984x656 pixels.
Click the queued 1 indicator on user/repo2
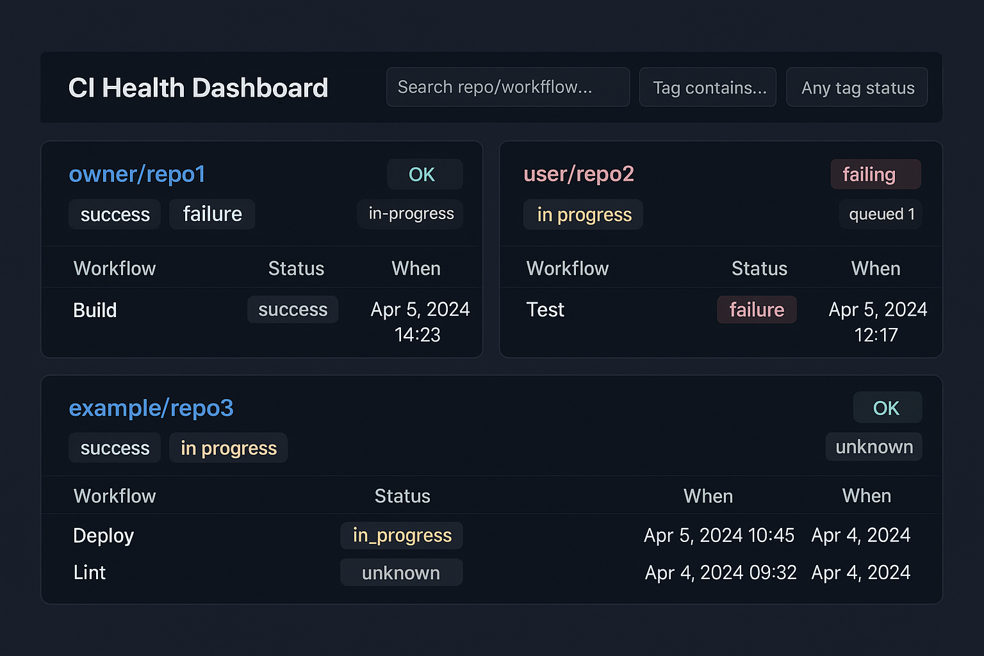880,214
